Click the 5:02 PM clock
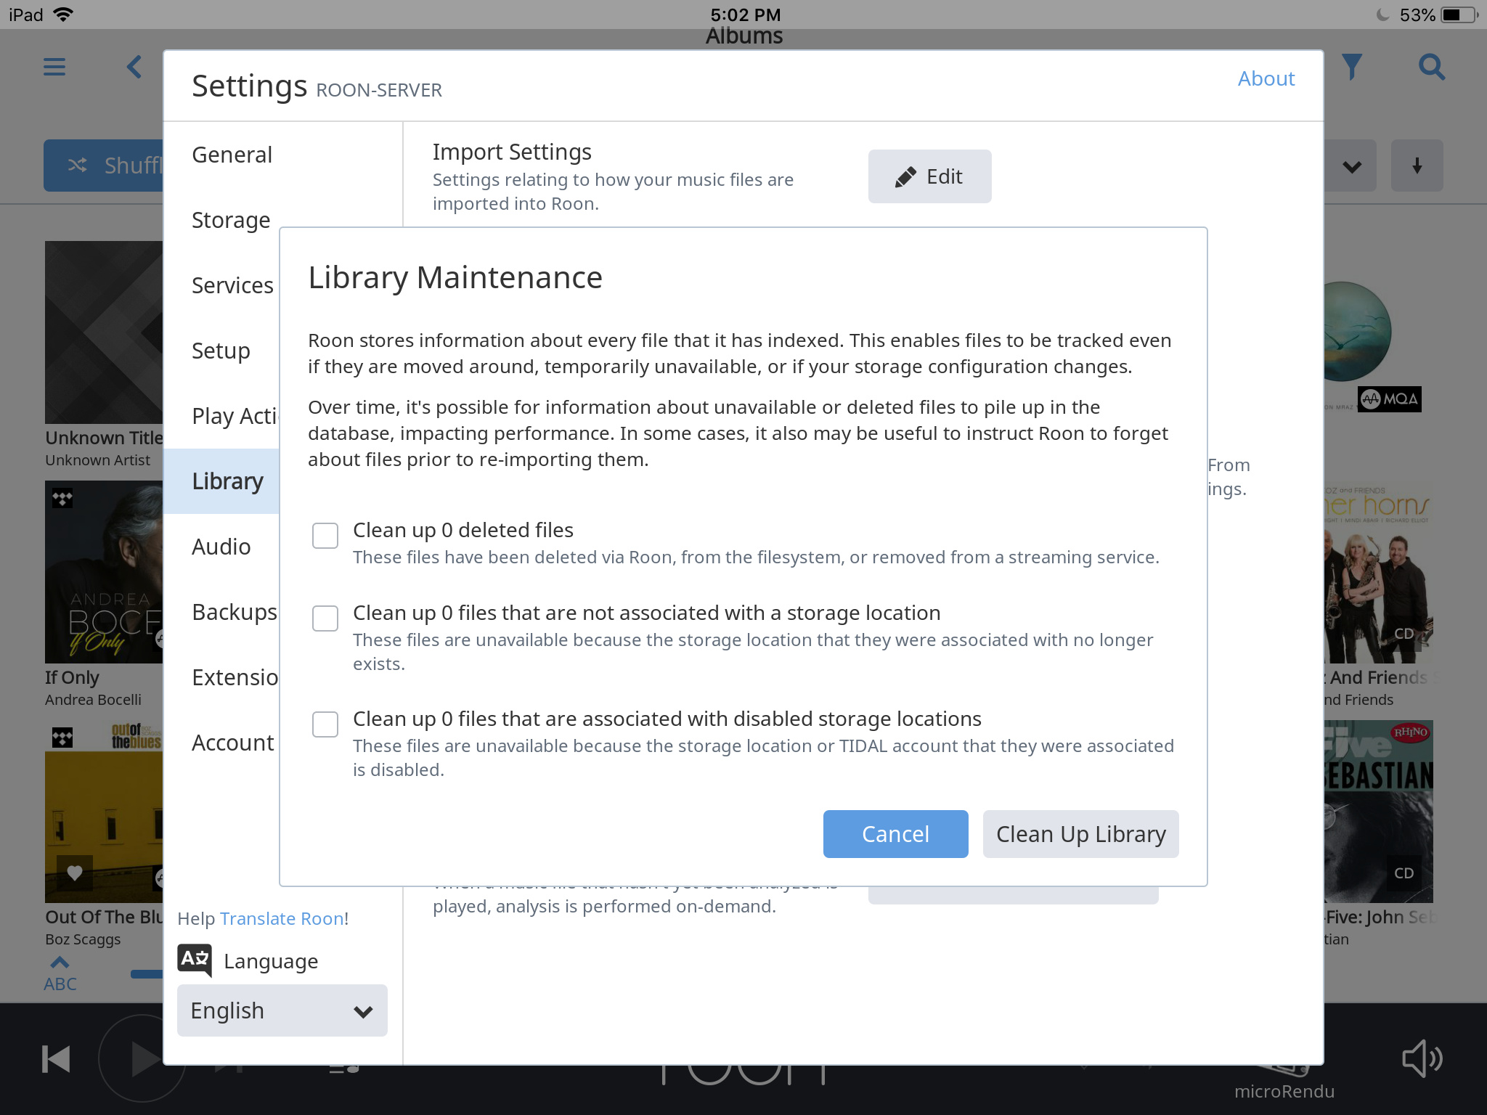The height and width of the screenshot is (1115, 1487). click(x=745, y=15)
